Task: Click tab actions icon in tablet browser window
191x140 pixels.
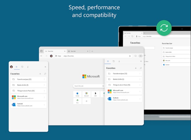Action: [41, 51]
